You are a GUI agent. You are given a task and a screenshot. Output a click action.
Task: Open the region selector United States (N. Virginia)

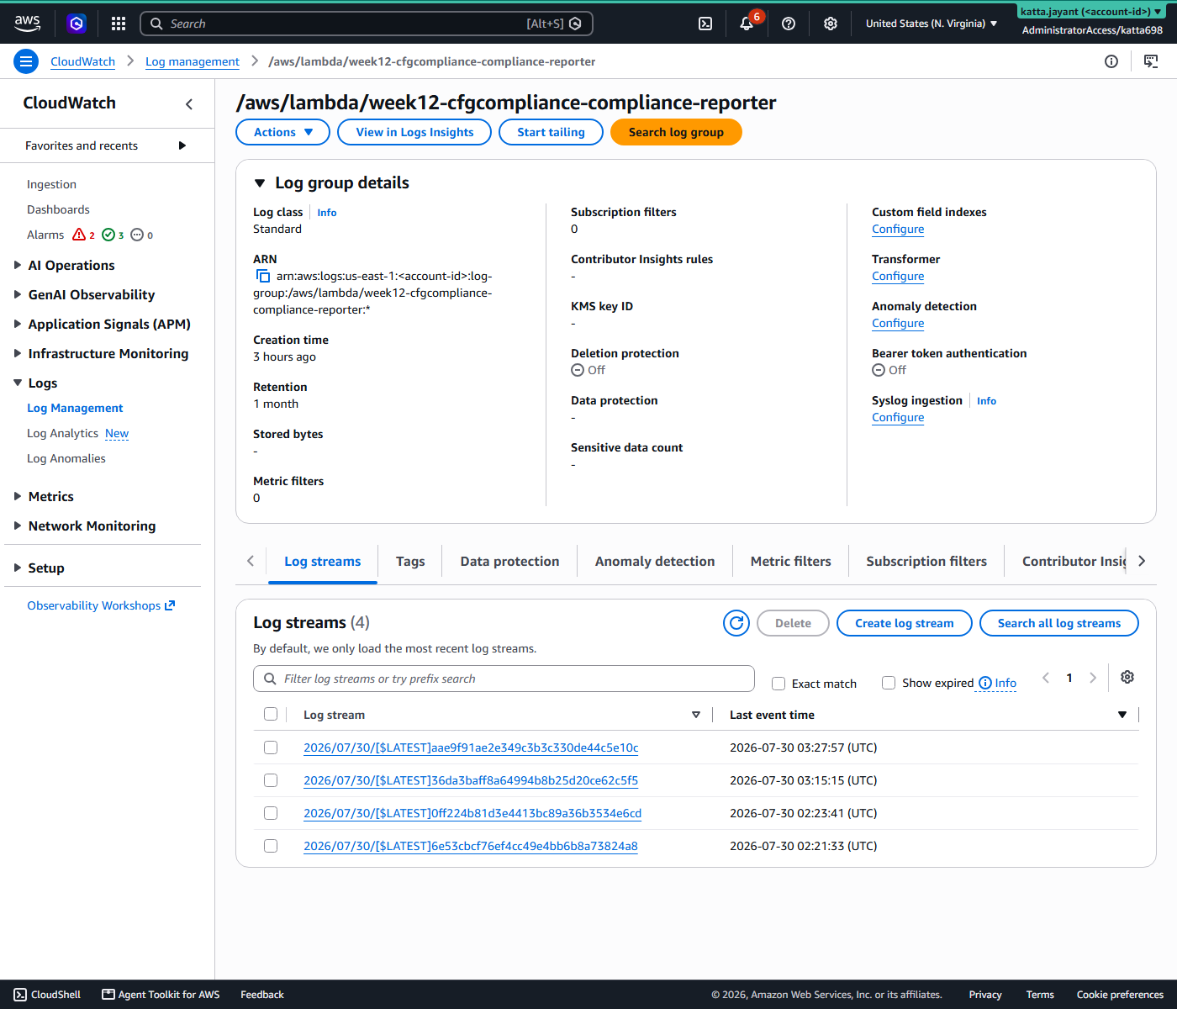932,24
